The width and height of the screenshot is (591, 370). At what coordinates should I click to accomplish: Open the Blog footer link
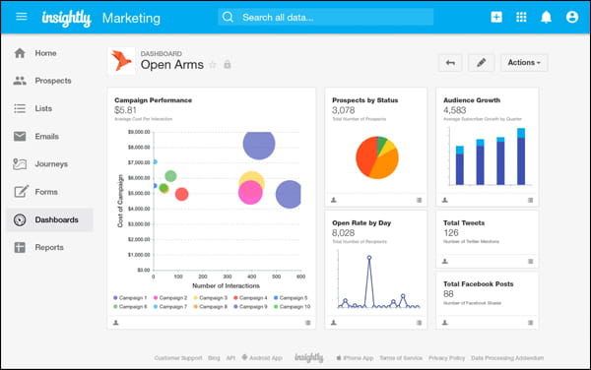click(214, 358)
